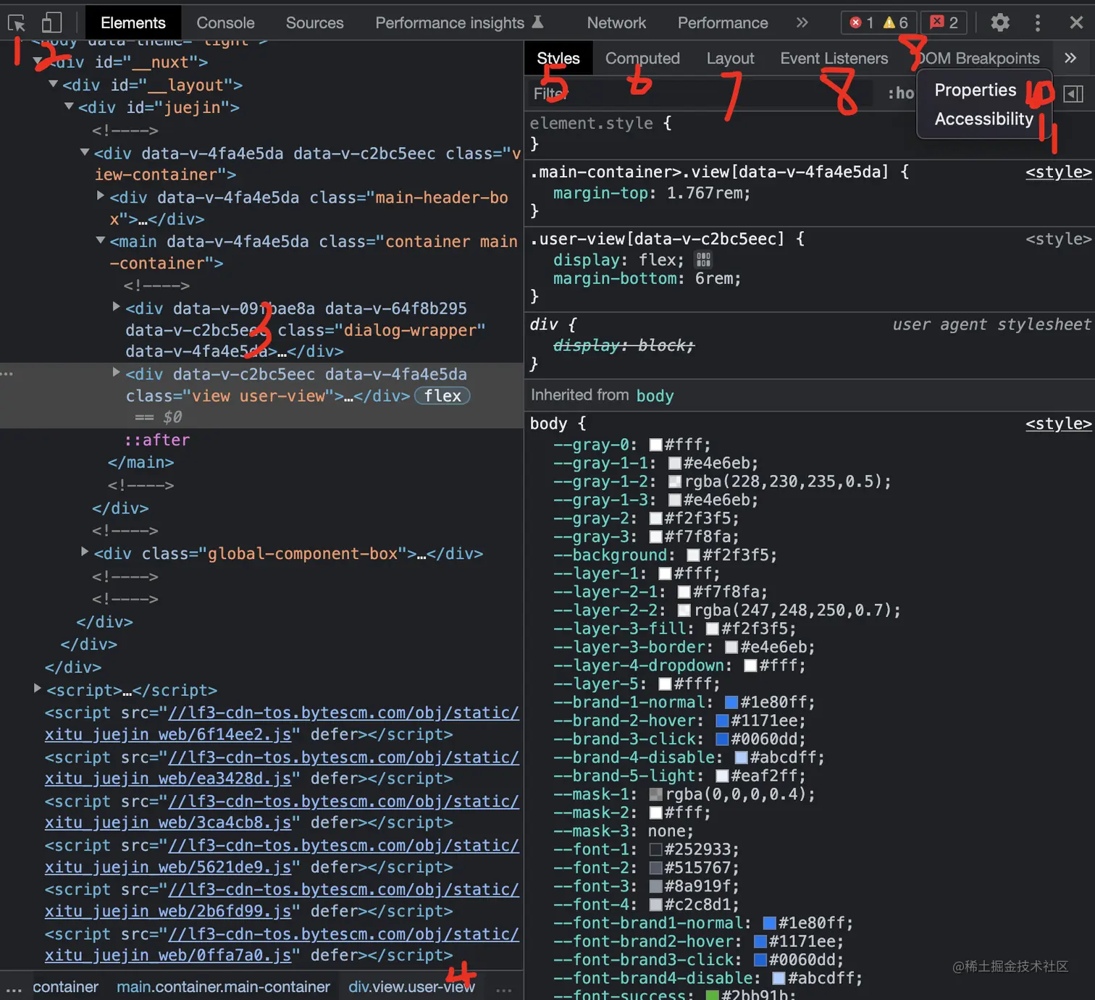Show hidden breadcrumbs via left ellipsis
The image size is (1095, 1000).
(x=14, y=988)
